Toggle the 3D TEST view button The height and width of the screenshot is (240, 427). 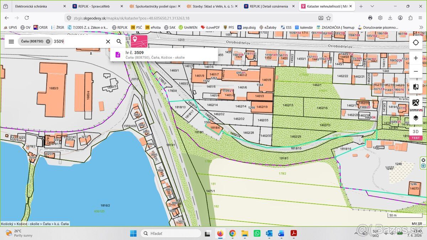pyautogui.click(x=416, y=133)
